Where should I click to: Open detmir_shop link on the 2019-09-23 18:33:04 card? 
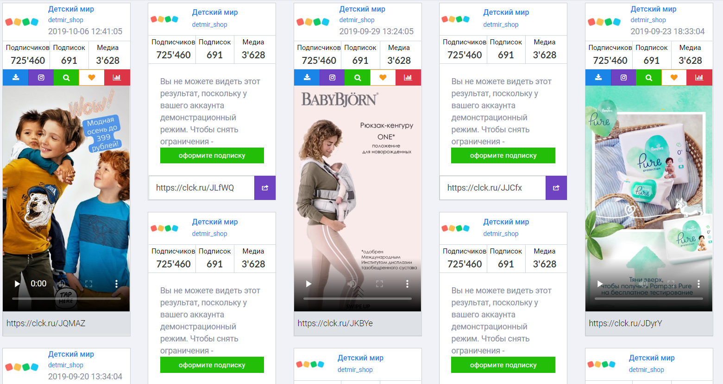(x=648, y=20)
